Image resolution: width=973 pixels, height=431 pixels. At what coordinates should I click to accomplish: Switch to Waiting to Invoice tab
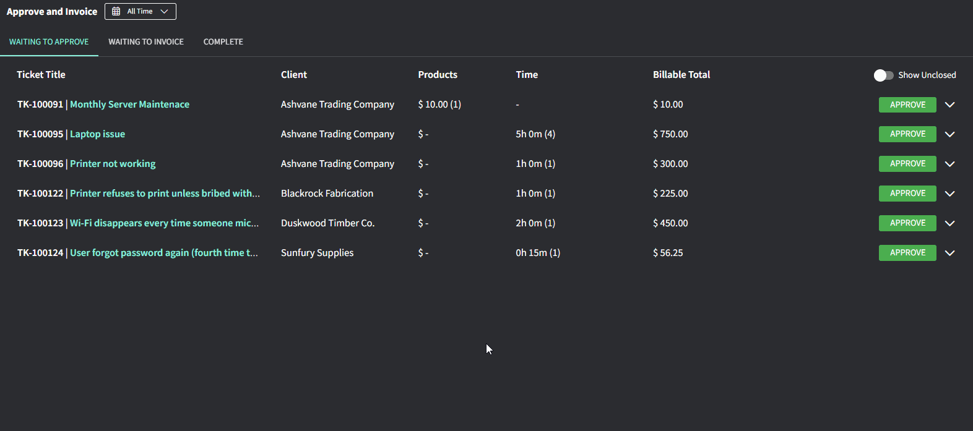tap(146, 42)
